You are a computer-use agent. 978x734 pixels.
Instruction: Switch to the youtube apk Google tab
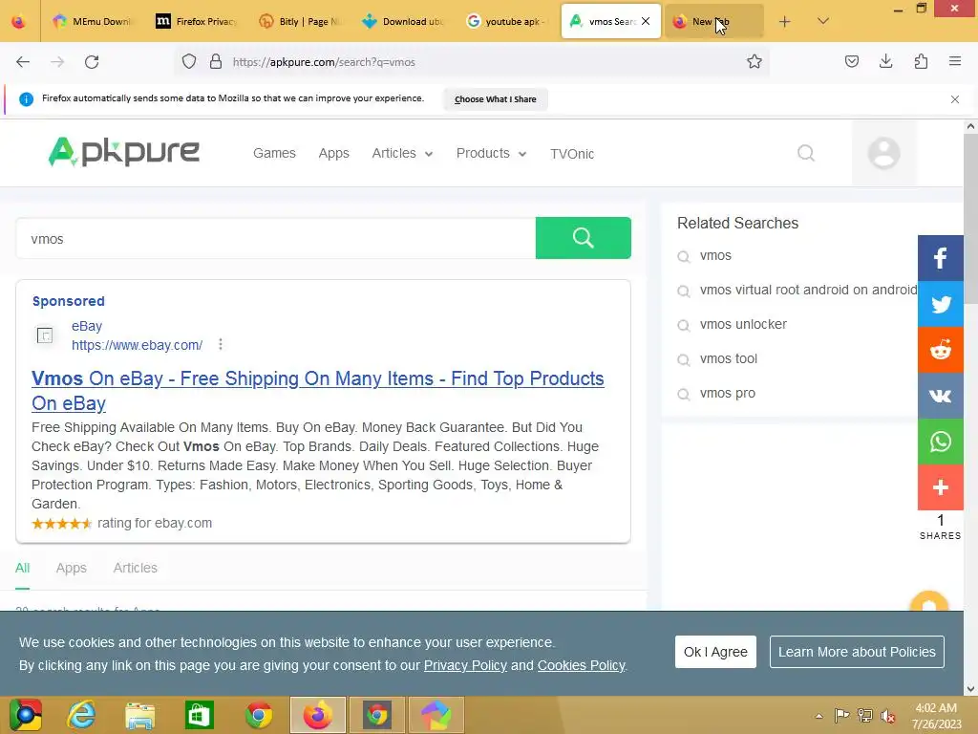[x=507, y=21]
